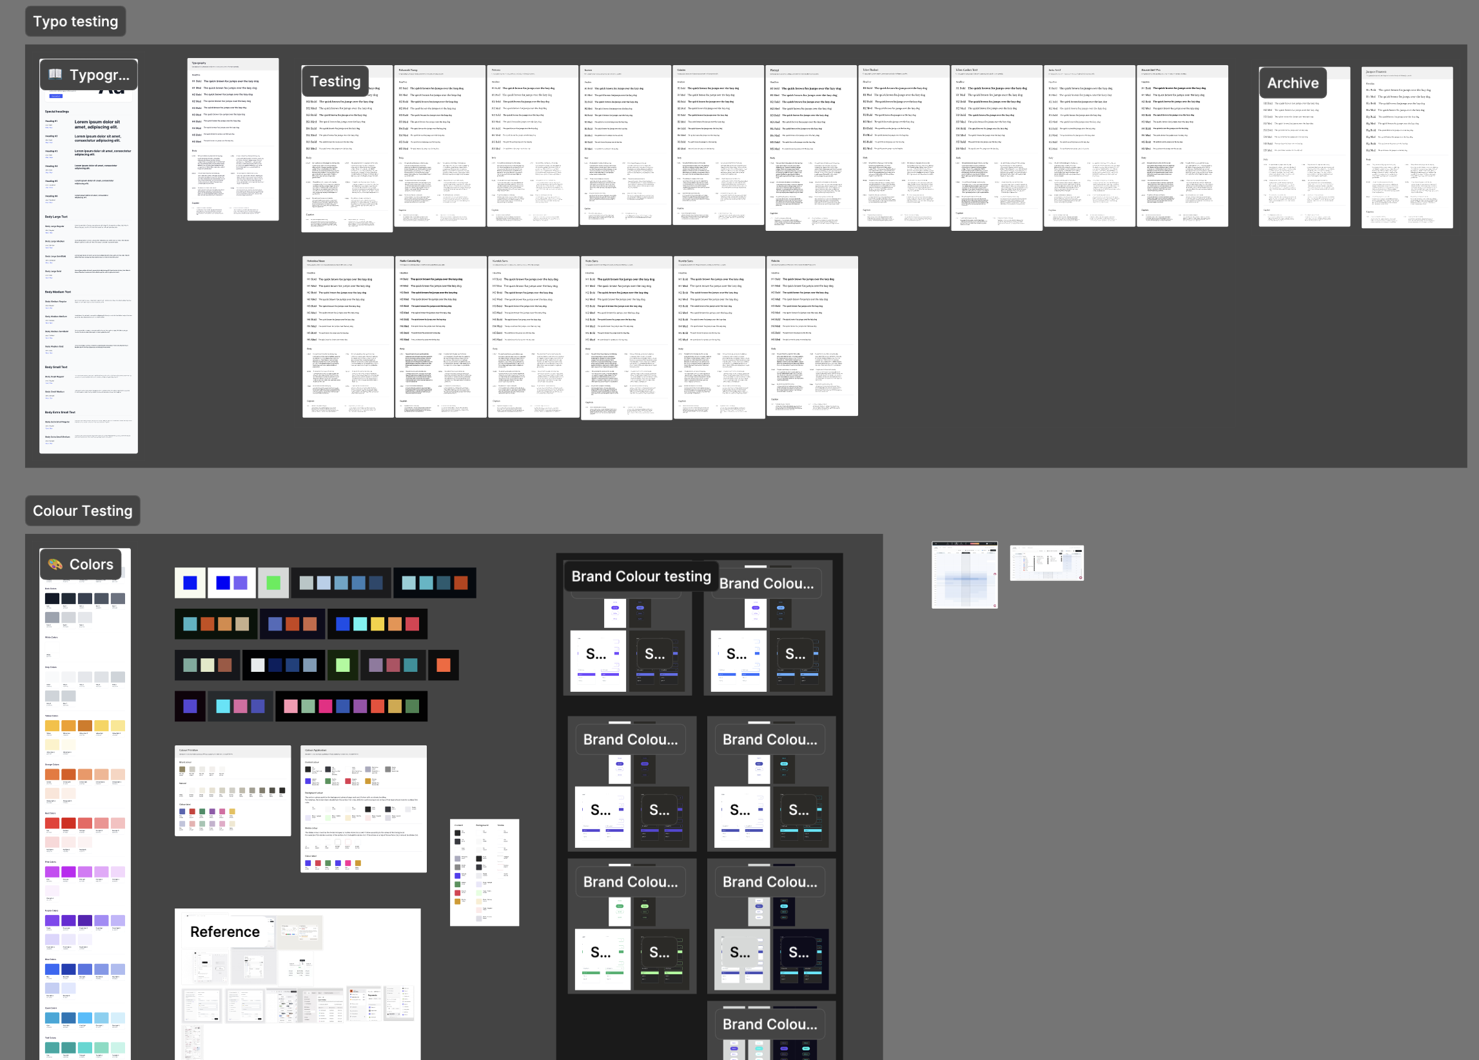The image size is (1479, 1060).
Task: Select the Typogr... frame name text
Action: pyautogui.click(x=100, y=75)
